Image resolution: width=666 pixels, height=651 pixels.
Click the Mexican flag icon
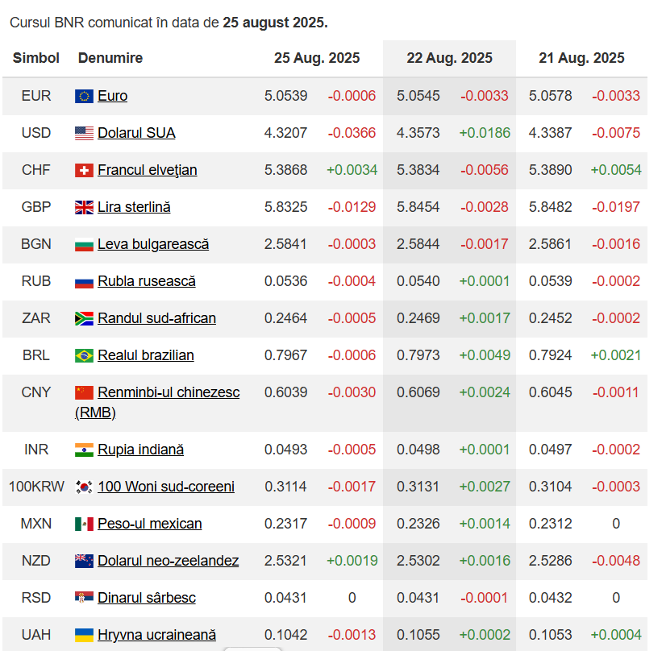coord(84,525)
